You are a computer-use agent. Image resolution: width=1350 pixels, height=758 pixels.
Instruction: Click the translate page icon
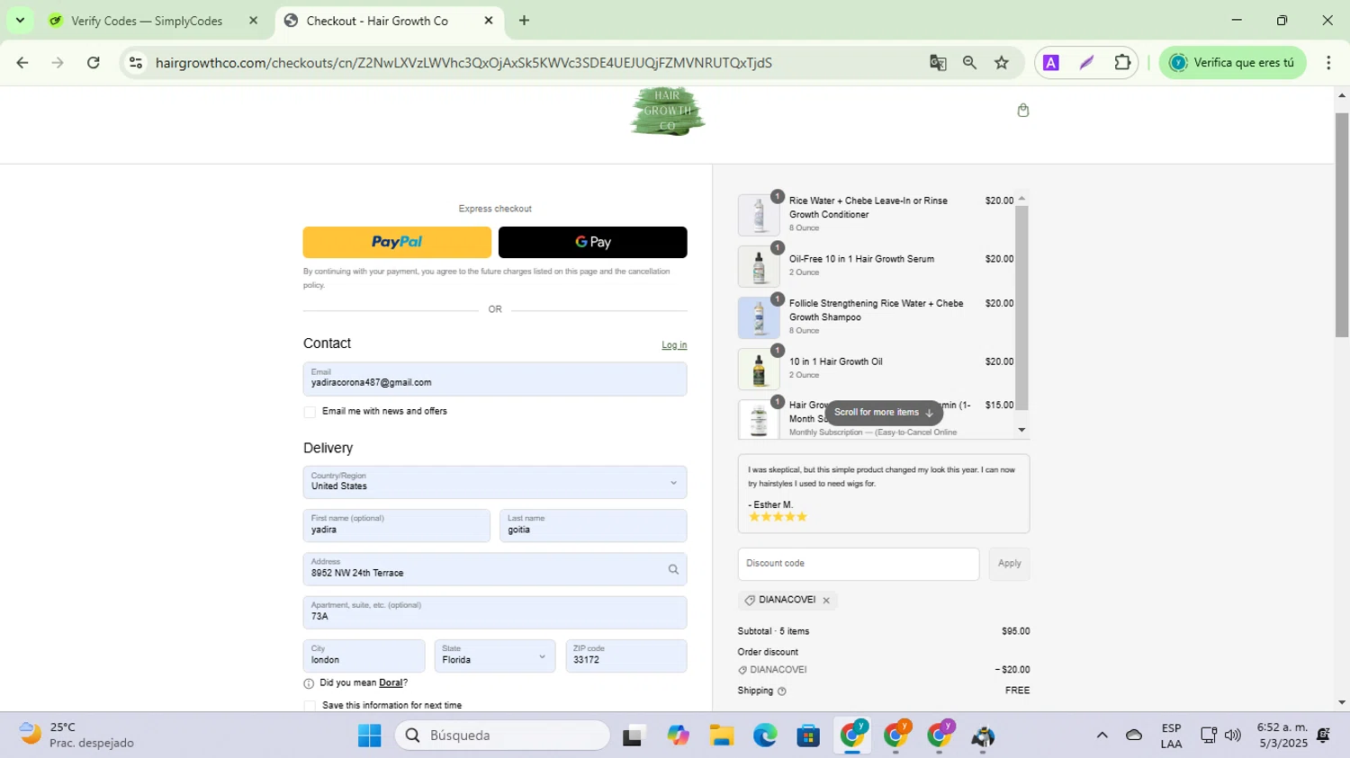[938, 63]
